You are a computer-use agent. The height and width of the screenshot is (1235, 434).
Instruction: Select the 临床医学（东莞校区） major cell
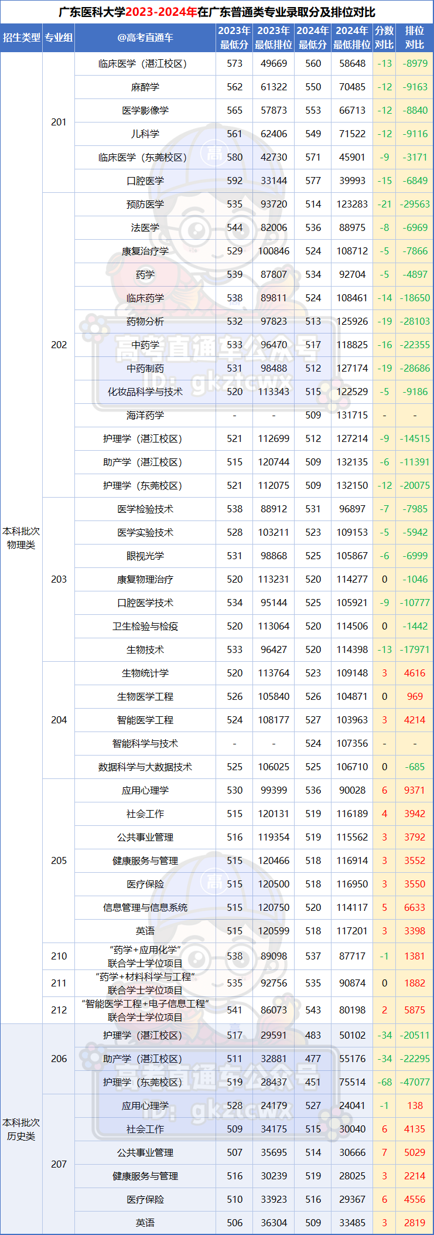145,158
